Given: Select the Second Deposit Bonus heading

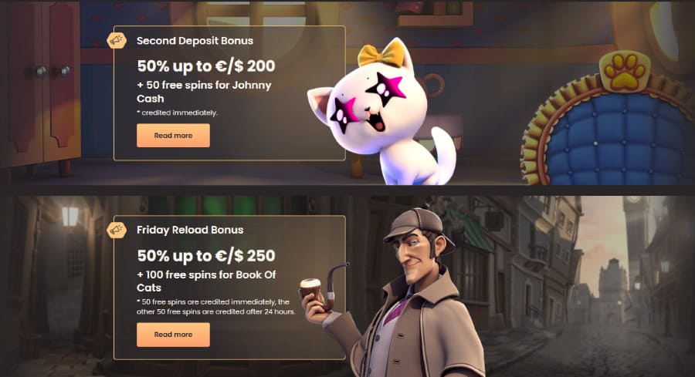Looking at the screenshot, I should pos(195,41).
